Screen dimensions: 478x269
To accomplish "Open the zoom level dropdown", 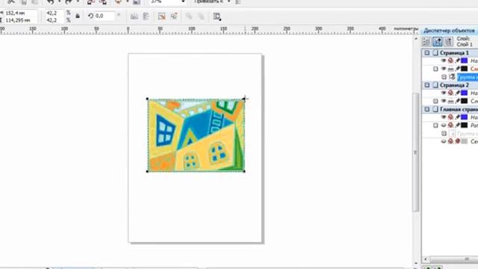I will (x=183, y=1).
